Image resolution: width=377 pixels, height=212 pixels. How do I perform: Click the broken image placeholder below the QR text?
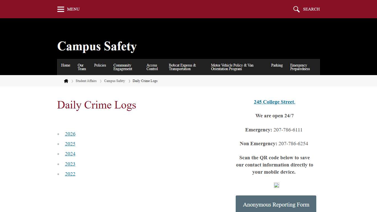pos(276,185)
